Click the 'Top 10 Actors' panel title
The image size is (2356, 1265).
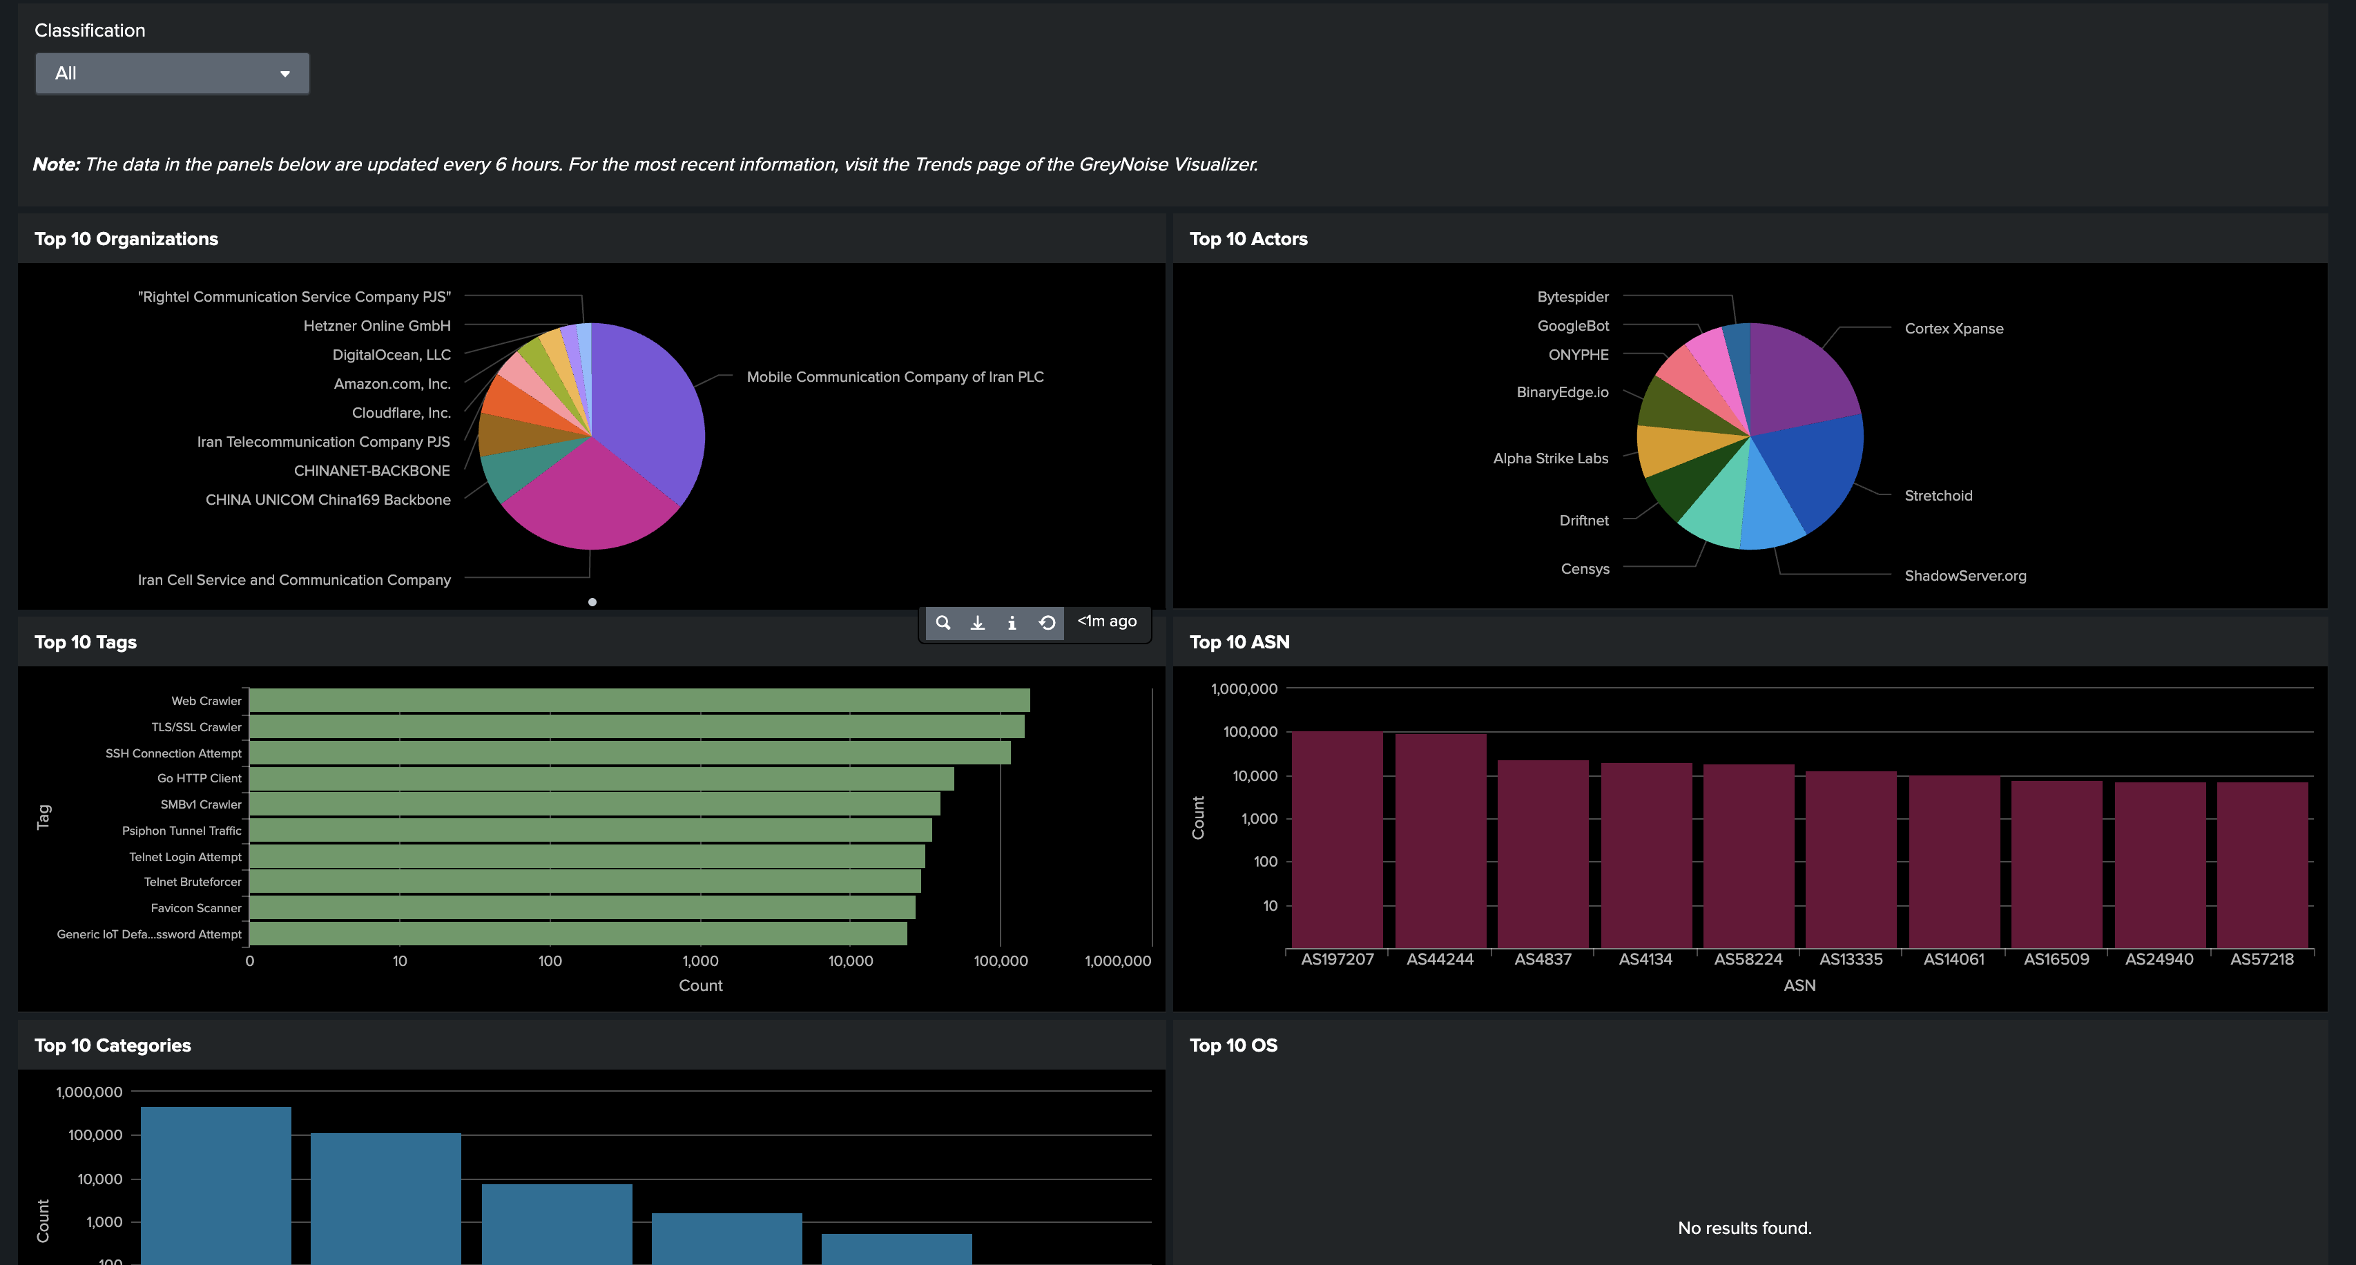[x=1248, y=239]
